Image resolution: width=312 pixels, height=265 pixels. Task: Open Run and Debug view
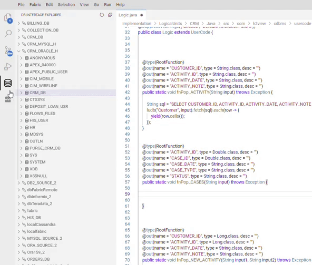(x=8, y=66)
